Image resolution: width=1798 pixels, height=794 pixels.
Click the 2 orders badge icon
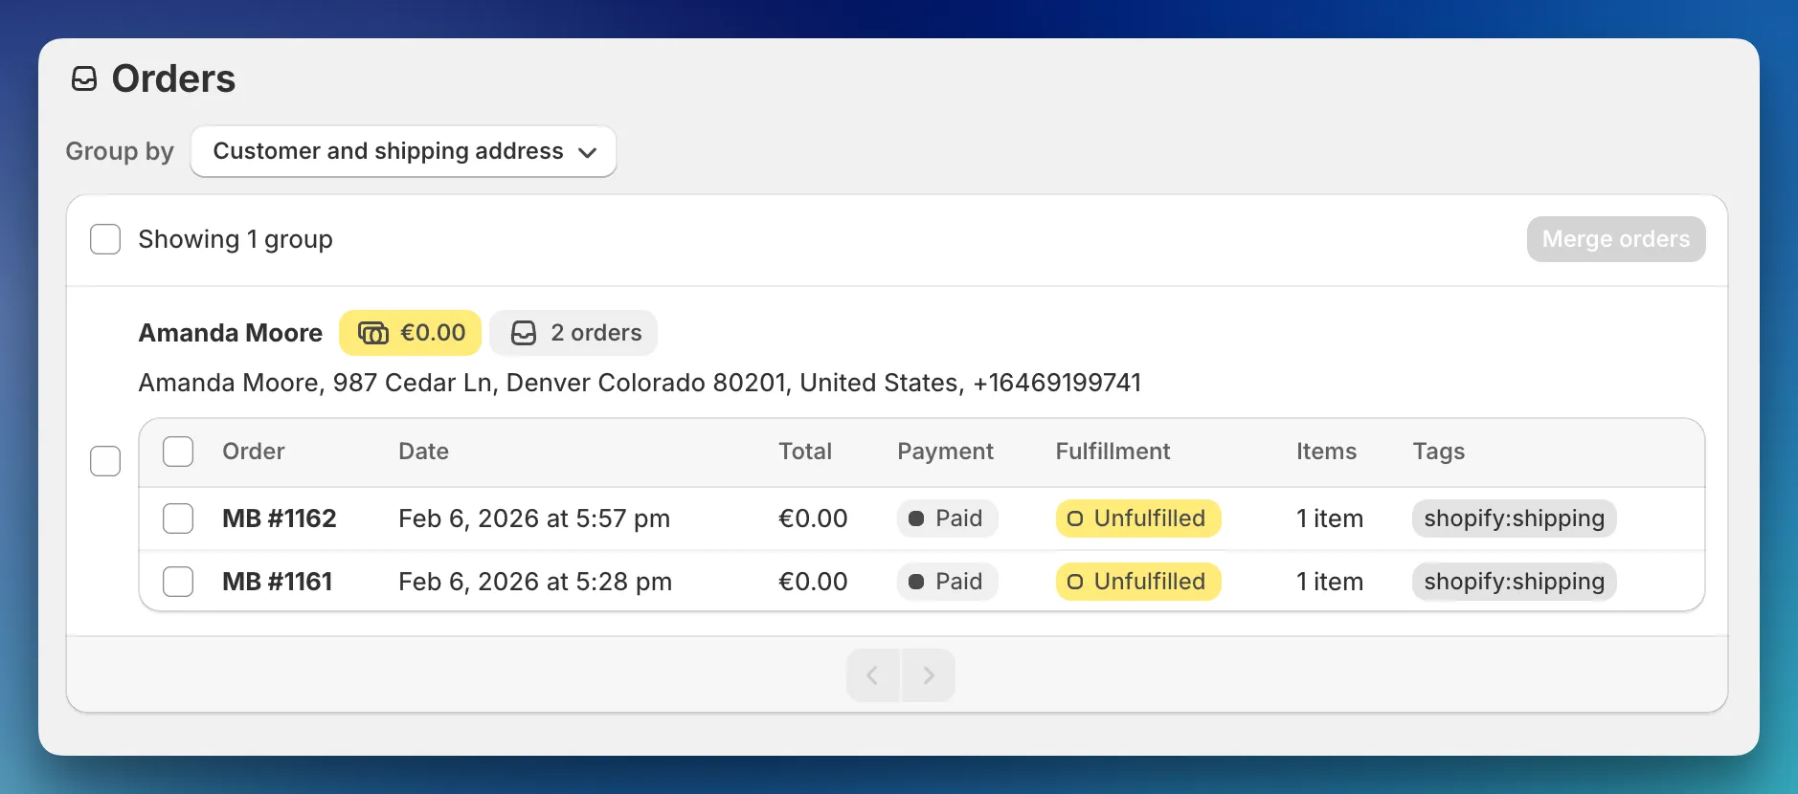tap(524, 333)
